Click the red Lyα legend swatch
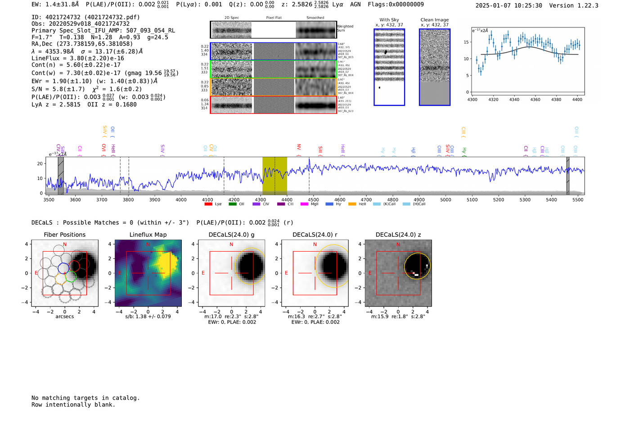Screen dimensions: 630x429 click(x=208, y=204)
